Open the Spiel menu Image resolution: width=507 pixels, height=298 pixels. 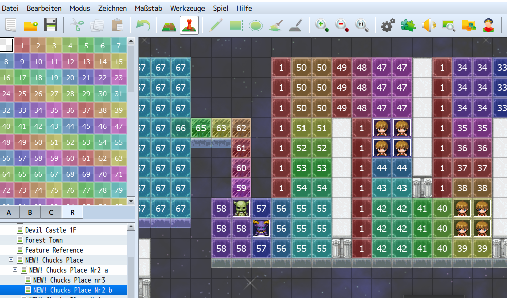[x=220, y=8]
